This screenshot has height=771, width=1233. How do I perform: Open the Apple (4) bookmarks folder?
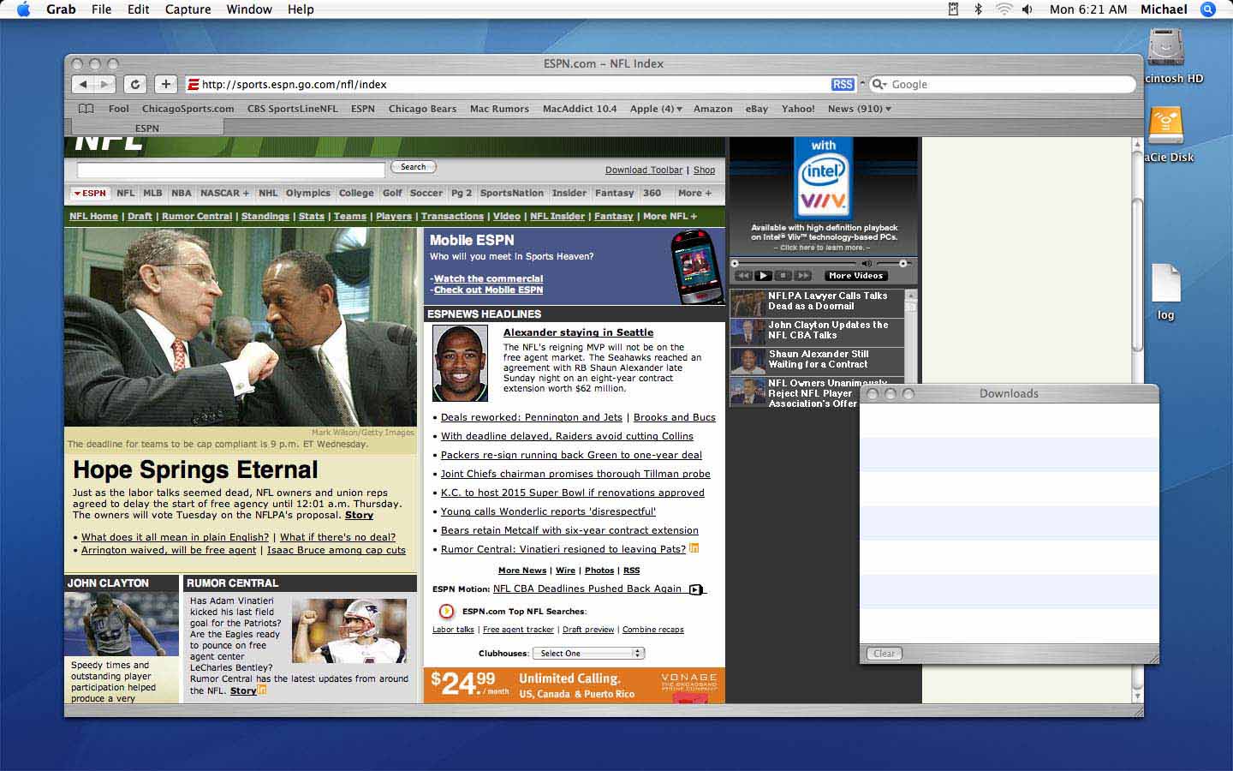pyautogui.click(x=656, y=109)
